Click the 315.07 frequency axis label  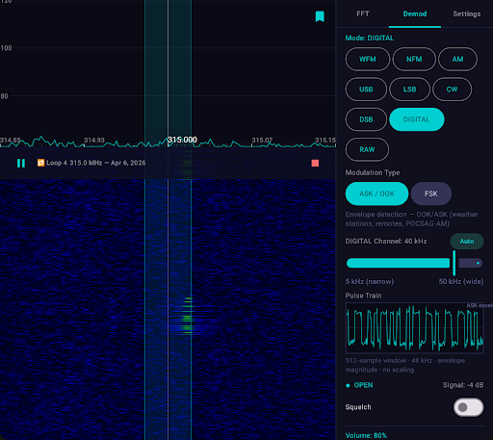click(x=262, y=140)
